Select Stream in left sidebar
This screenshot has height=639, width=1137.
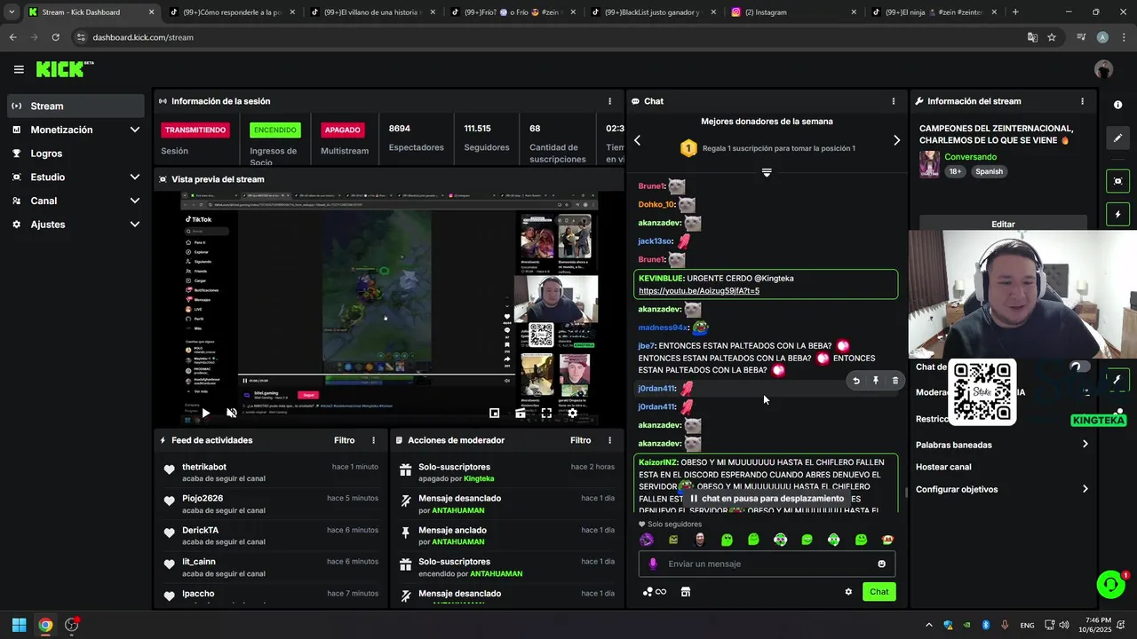76,106
